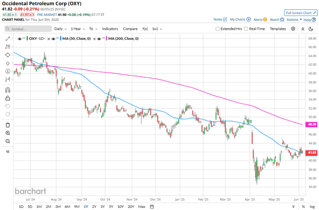The width and height of the screenshot is (319, 210).
Task: Click the 41.82 last price label
Action: [x=312, y=153]
